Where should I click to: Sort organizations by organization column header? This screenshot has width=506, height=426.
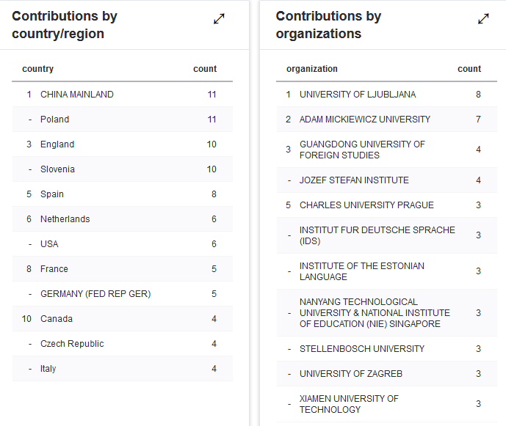[x=312, y=69]
